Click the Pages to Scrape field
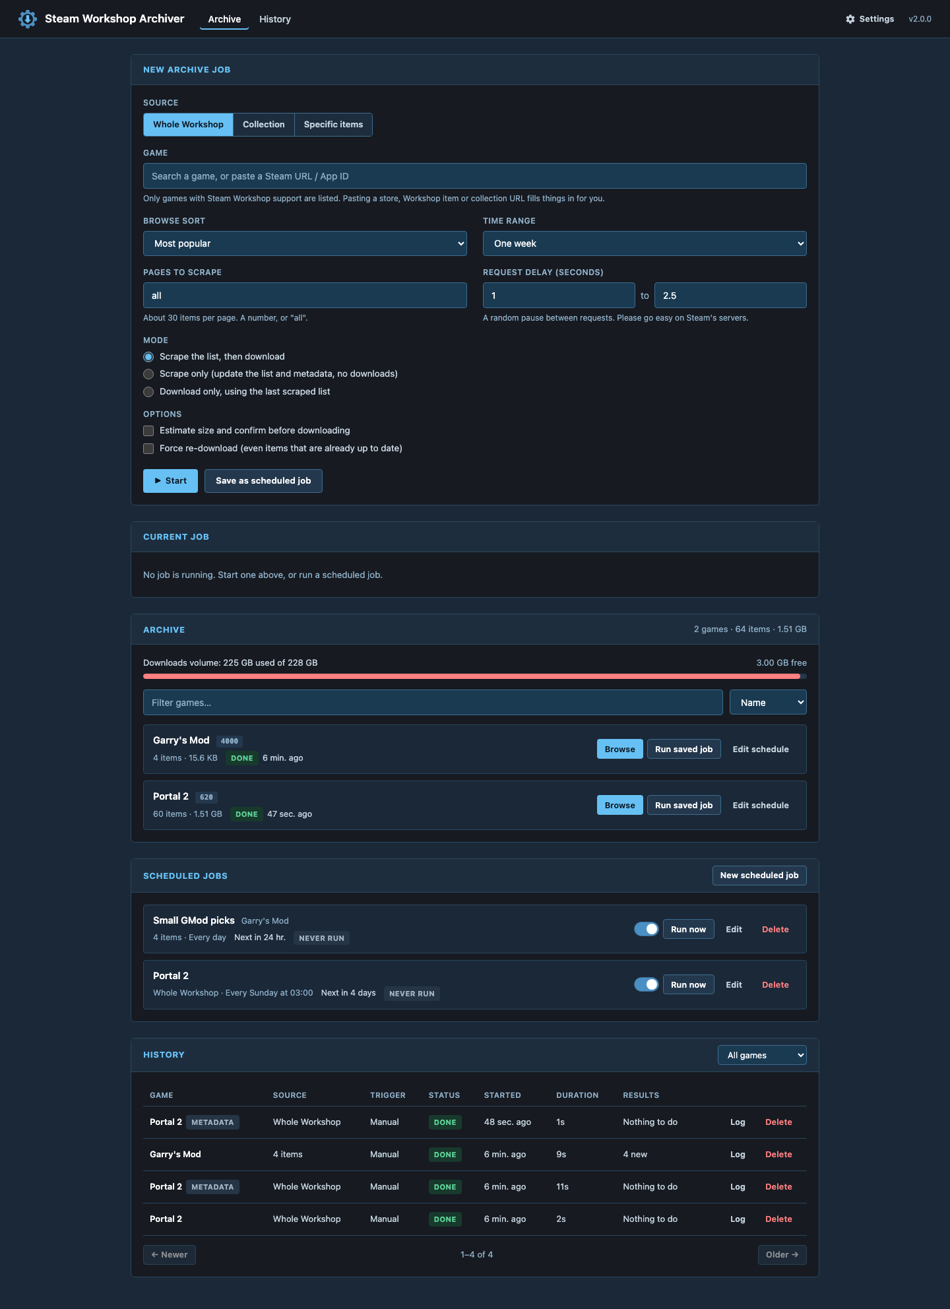This screenshot has width=950, height=1309. click(x=305, y=296)
